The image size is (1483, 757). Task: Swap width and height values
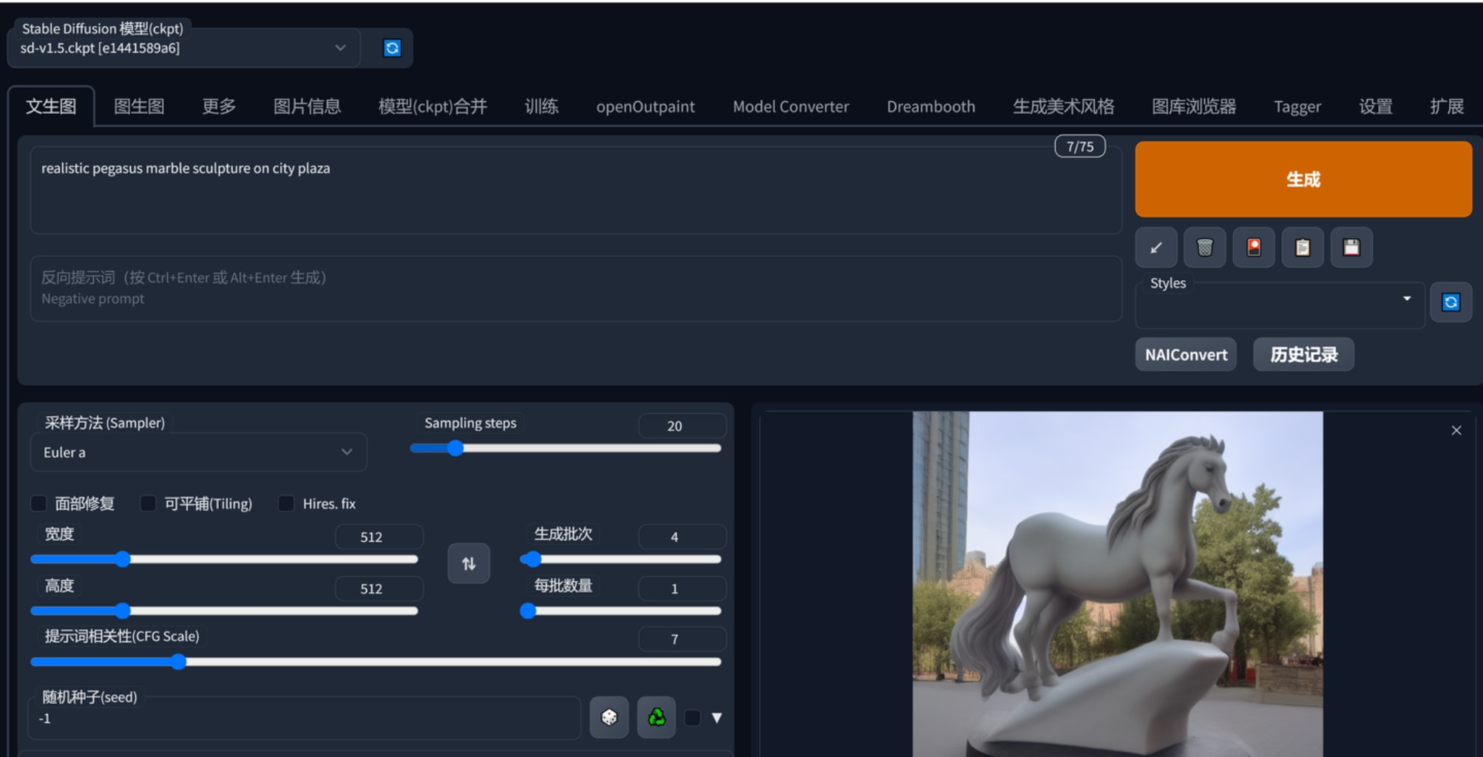[x=469, y=563]
